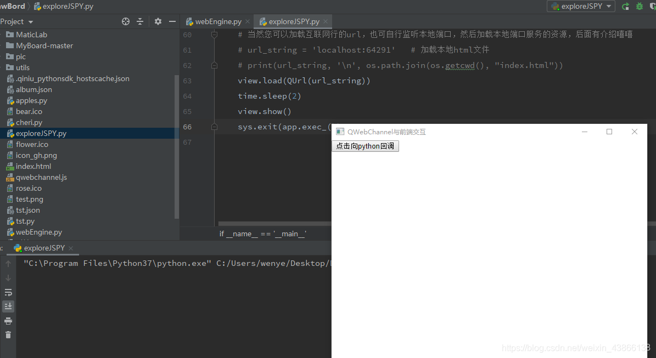Close the webEngine.py editor tab
The width and height of the screenshot is (656, 358).
[x=248, y=21]
